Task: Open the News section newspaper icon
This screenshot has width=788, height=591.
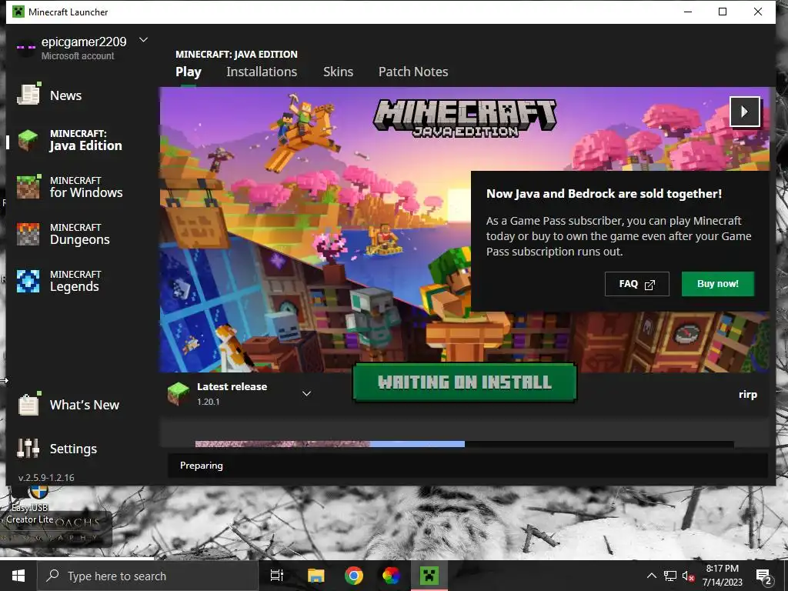Action: click(28, 94)
